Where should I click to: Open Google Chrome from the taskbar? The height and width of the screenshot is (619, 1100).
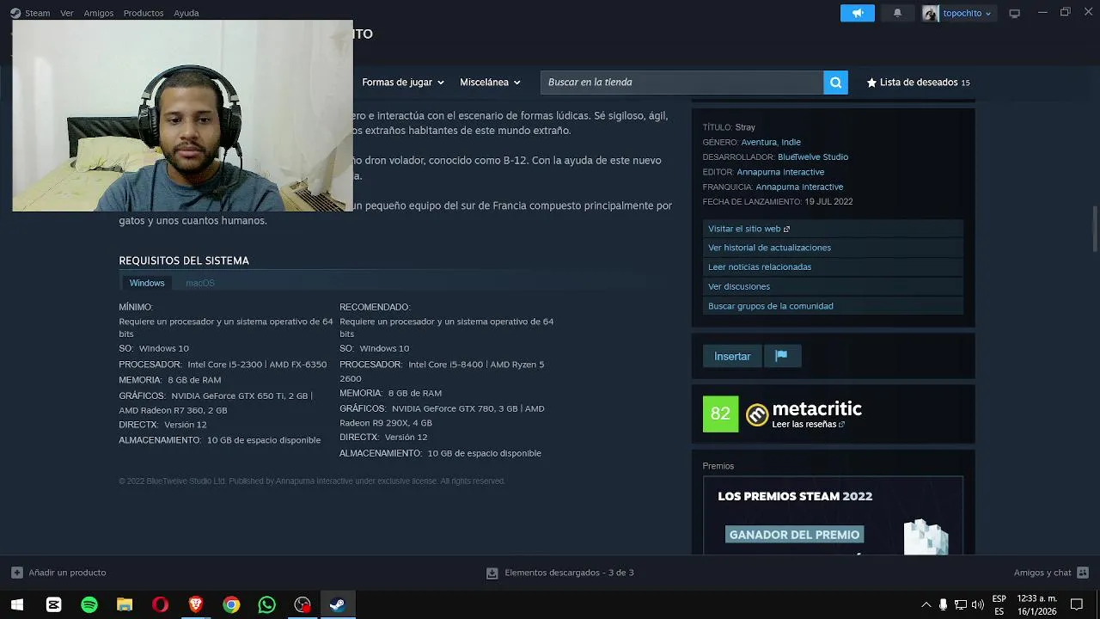coord(231,604)
